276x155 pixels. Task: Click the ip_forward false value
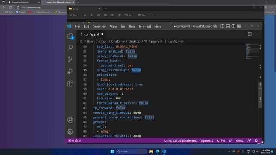pos(121,108)
